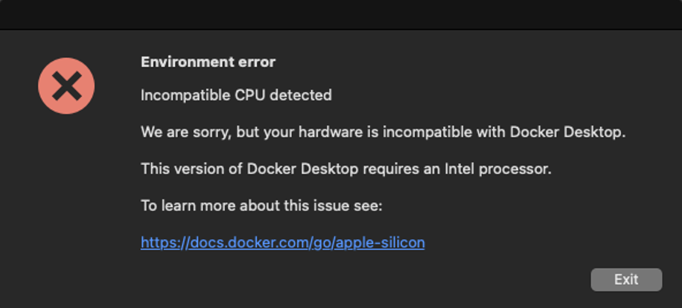Click the red error X icon
This screenshot has height=308, width=682.
point(66,86)
